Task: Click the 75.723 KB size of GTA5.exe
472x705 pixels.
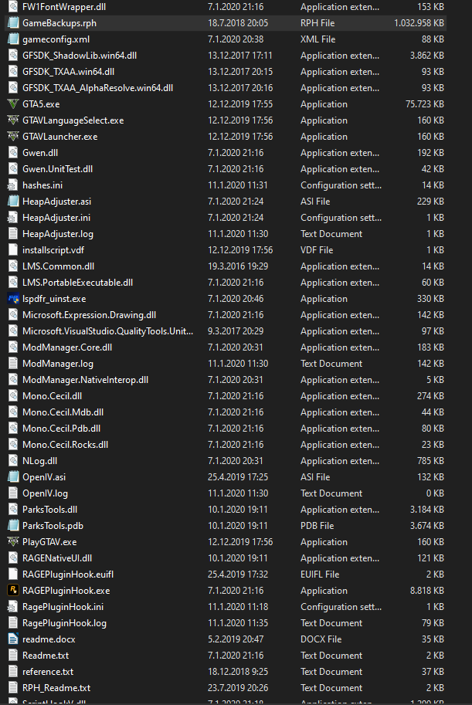Action: coord(425,104)
